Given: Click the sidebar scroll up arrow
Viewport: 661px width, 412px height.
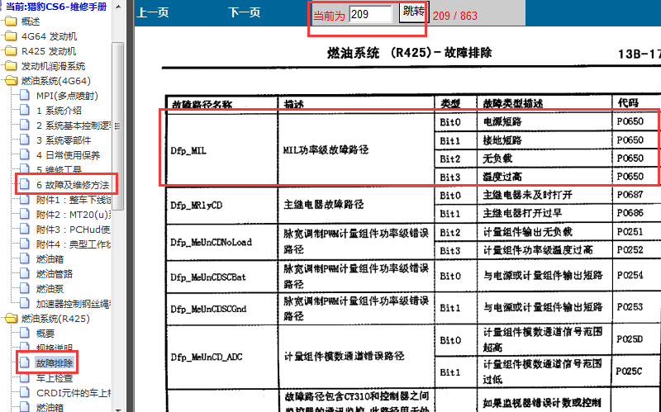Looking at the screenshot, I should 118,6.
